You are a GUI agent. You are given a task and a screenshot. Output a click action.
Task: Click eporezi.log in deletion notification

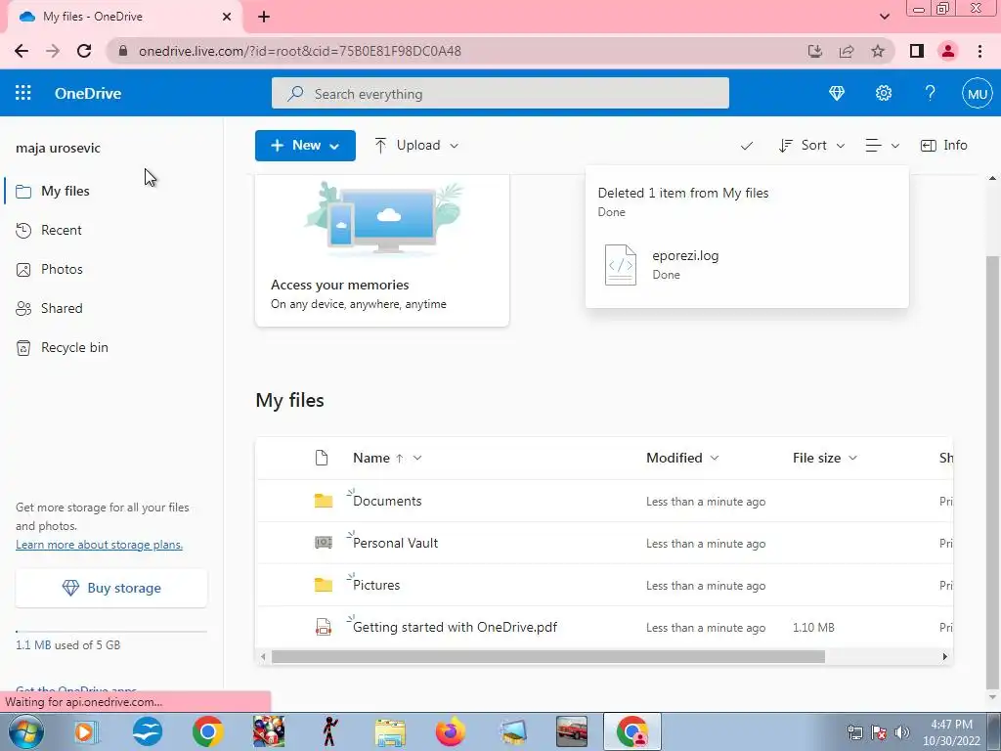(x=685, y=255)
